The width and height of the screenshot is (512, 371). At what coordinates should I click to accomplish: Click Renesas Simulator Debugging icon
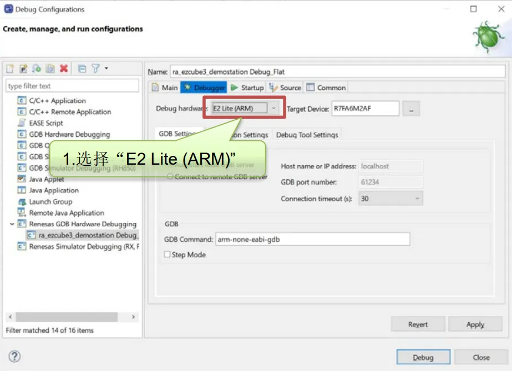pyautogui.click(x=22, y=246)
